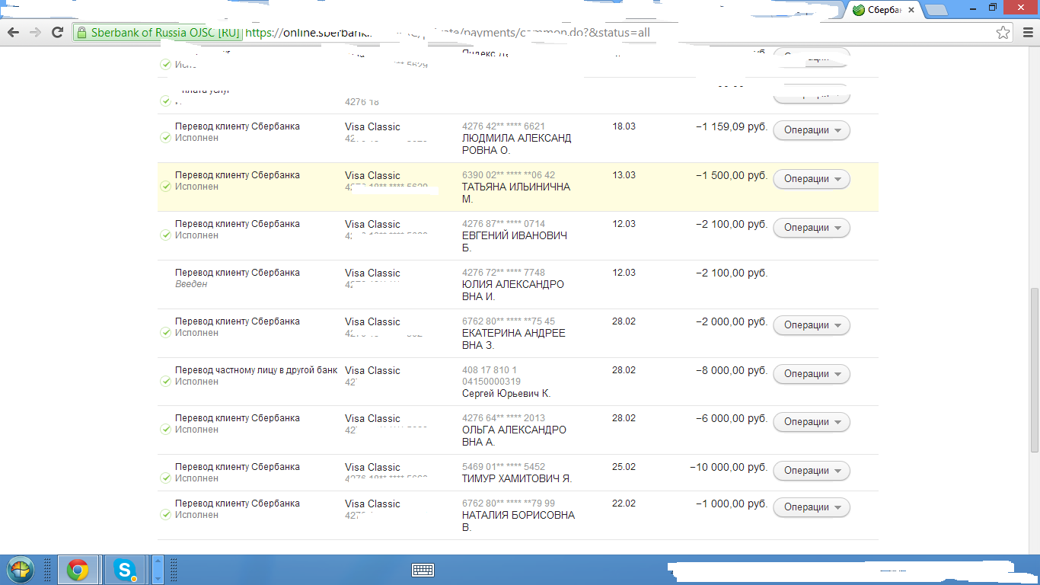Open the Windows Start menu
The width and height of the screenshot is (1040, 585).
pos(21,570)
